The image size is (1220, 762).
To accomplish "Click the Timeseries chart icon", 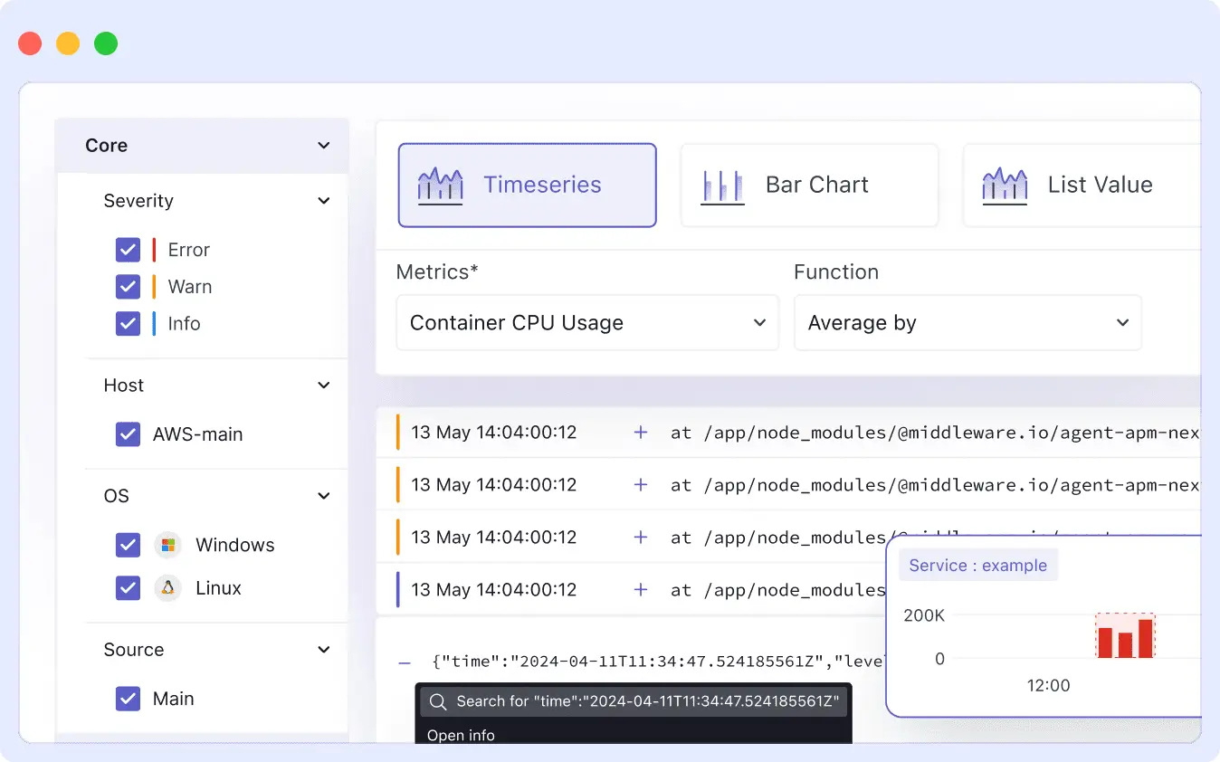I will [441, 184].
